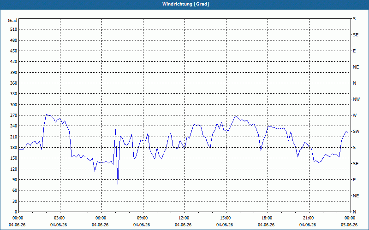Select the "330" y-axis value

click(14, 94)
